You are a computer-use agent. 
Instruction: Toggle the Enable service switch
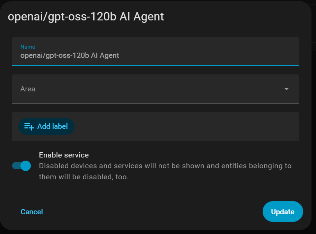(x=21, y=166)
